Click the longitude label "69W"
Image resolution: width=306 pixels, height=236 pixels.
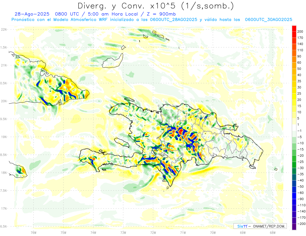coord(243,232)
